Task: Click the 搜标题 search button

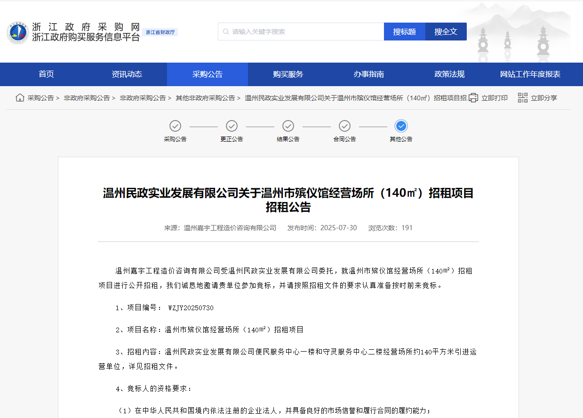Action: tap(405, 32)
